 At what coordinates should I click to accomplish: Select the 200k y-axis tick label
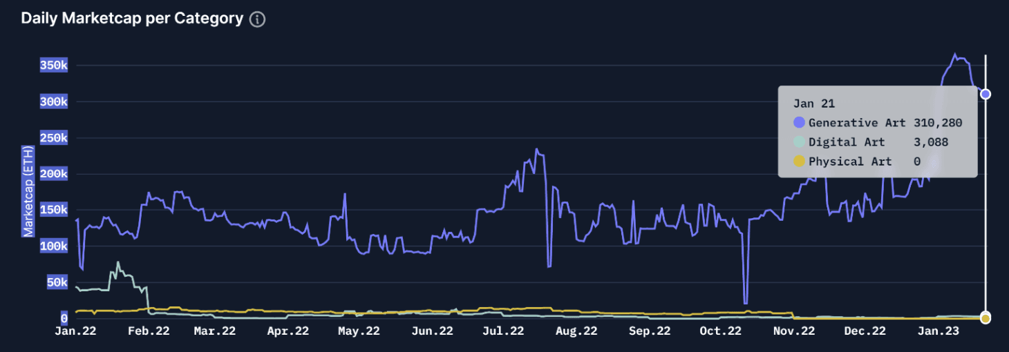click(x=53, y=174)
